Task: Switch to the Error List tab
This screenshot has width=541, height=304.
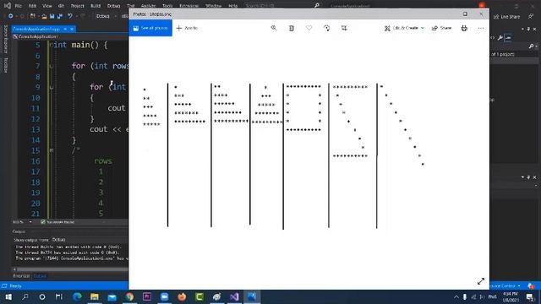Action: pos(21,276)
